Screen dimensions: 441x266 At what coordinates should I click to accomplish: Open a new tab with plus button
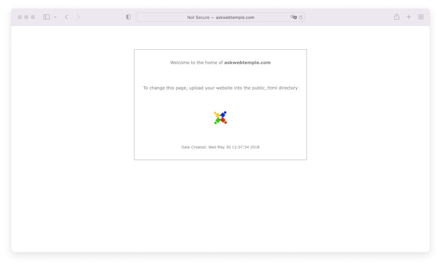pyautogui.click(x=409, y=17)
